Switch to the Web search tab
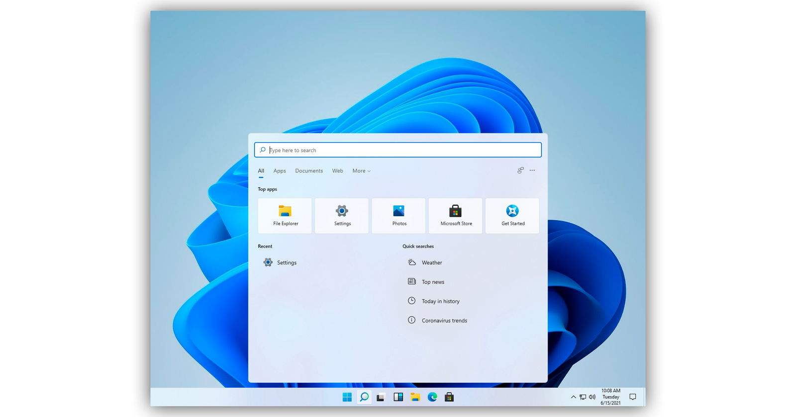The image size is (796, 417). [338, 171]
